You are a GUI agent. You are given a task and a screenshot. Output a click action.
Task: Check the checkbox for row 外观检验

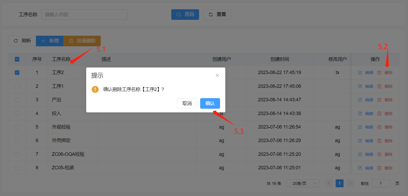point(17,127)
